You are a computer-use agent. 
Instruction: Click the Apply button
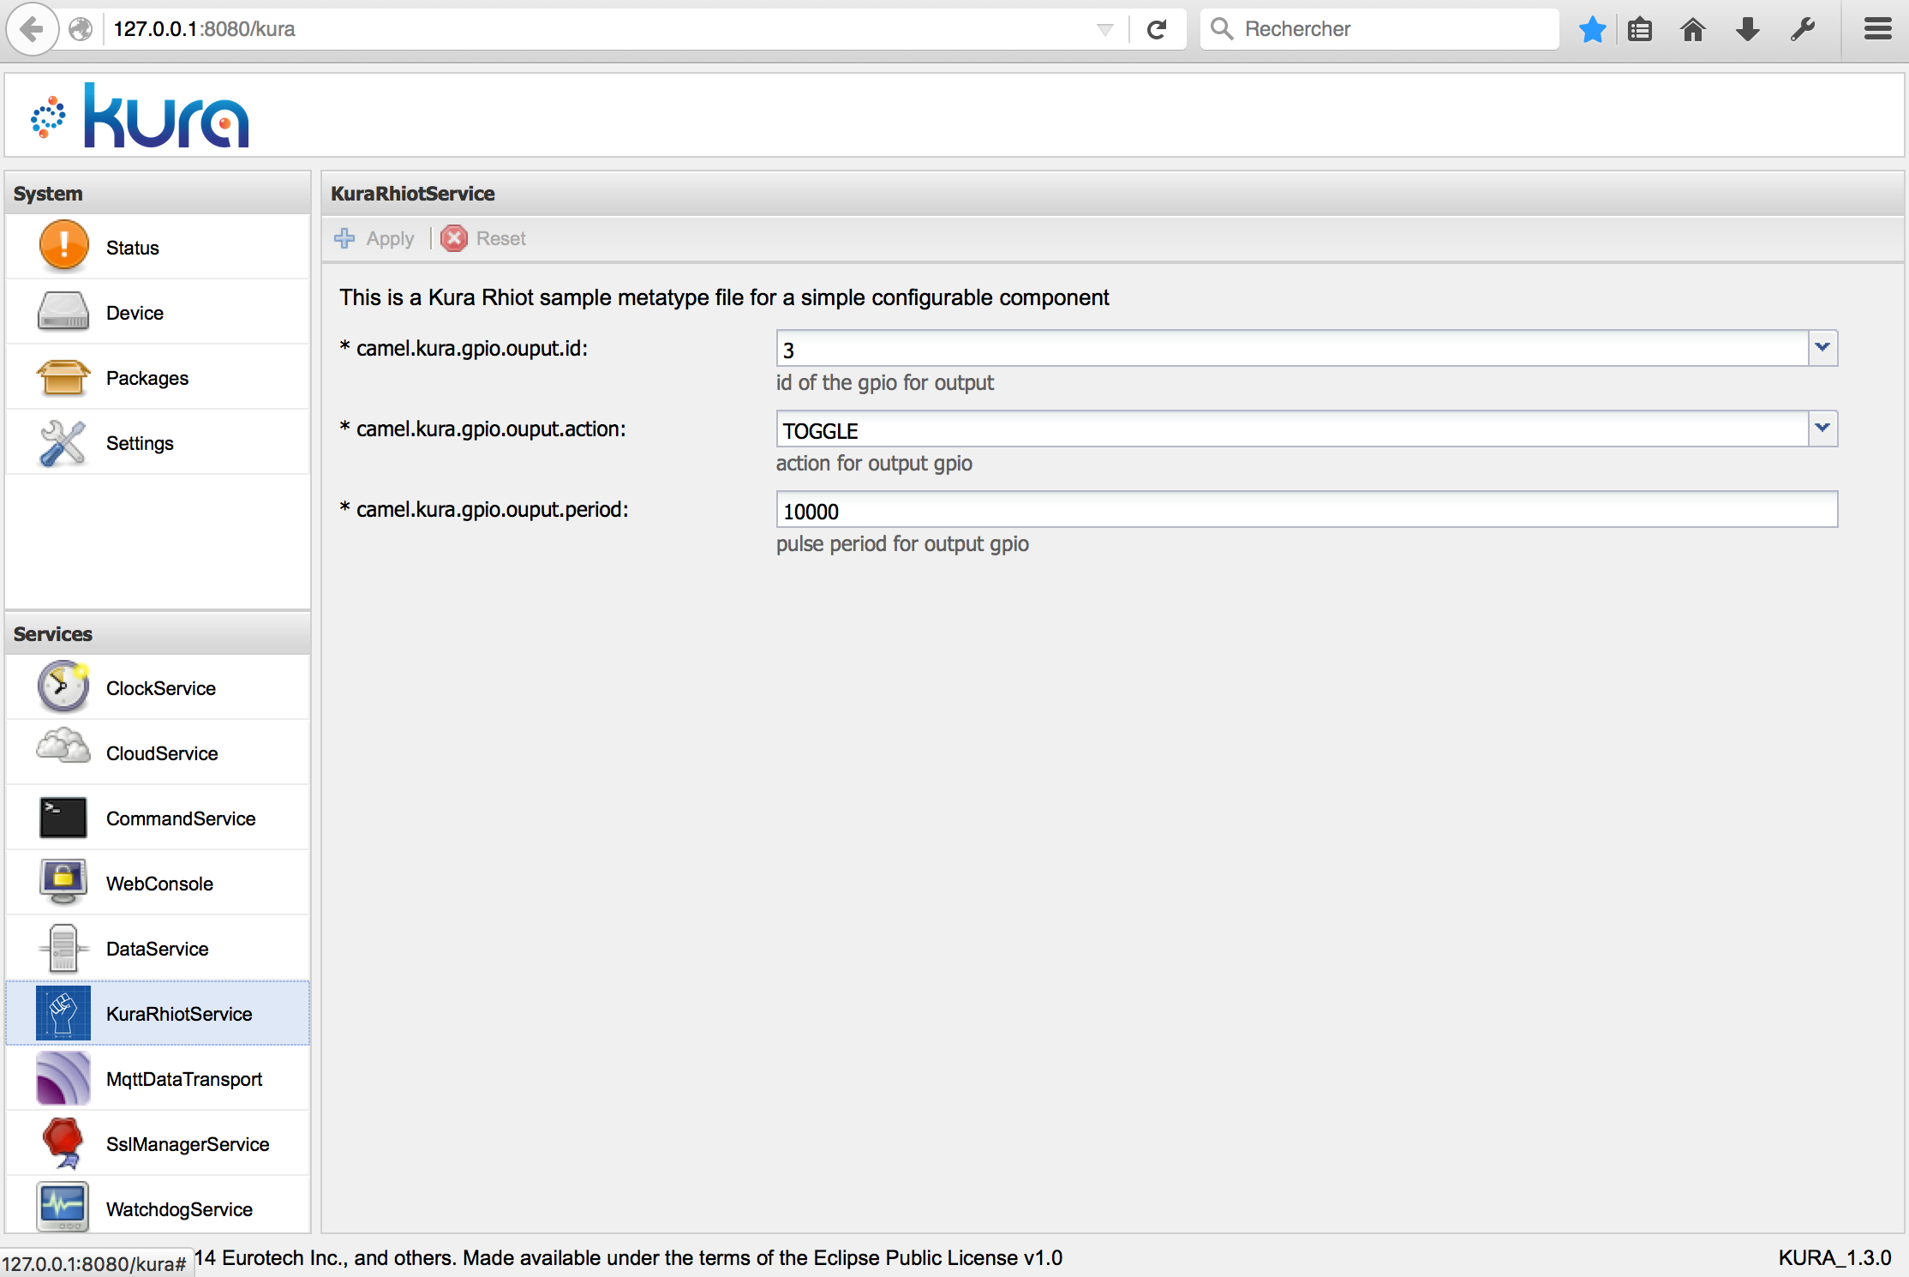(375, 238)
